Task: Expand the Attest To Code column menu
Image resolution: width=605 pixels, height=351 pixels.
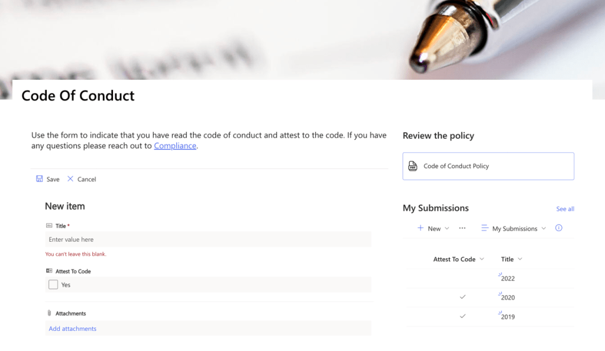Action: coord(482,259)
